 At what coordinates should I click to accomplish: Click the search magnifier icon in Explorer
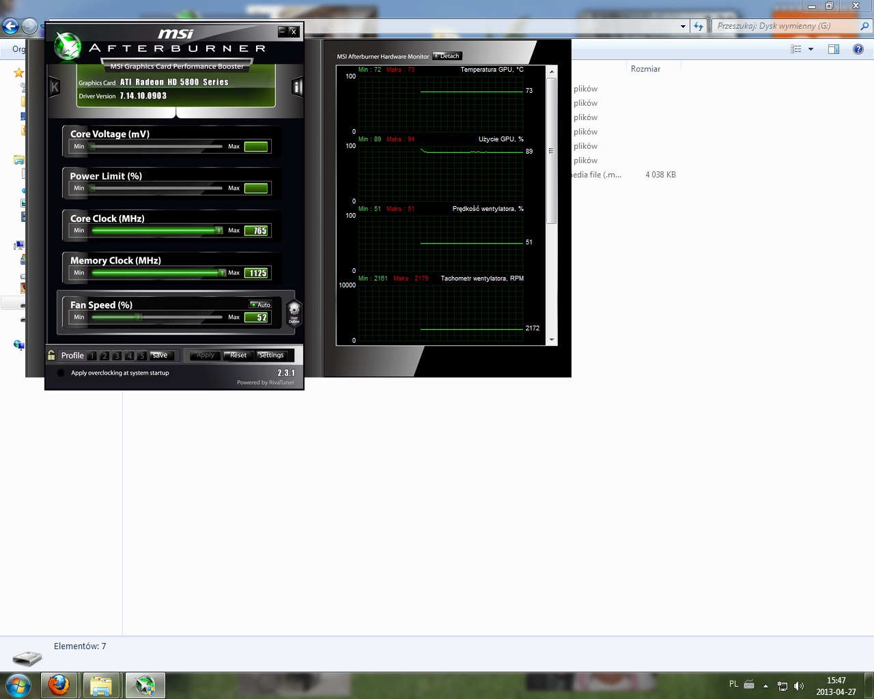coord(865,26)
